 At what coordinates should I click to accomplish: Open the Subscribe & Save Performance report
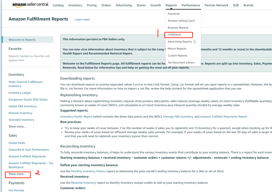(29, 150)
